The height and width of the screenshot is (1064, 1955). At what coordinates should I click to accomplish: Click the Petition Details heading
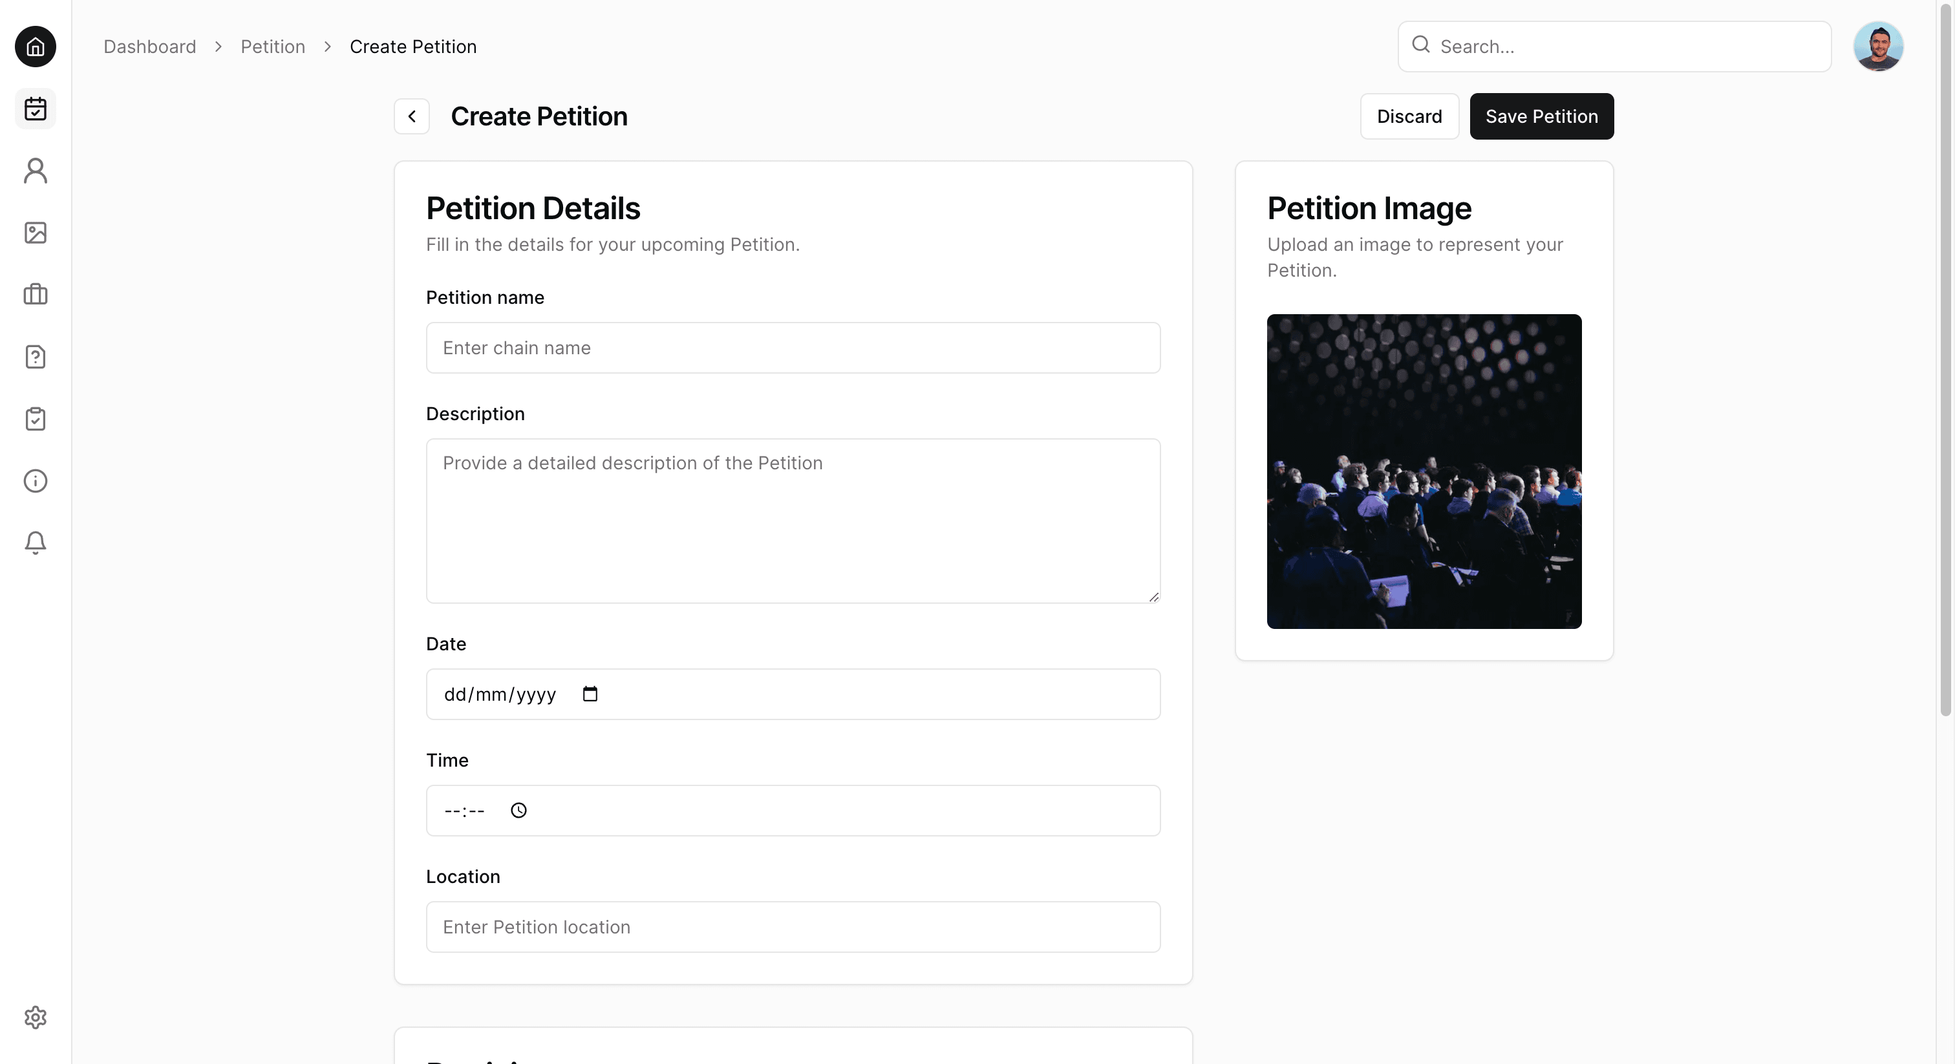coord(533,208)
